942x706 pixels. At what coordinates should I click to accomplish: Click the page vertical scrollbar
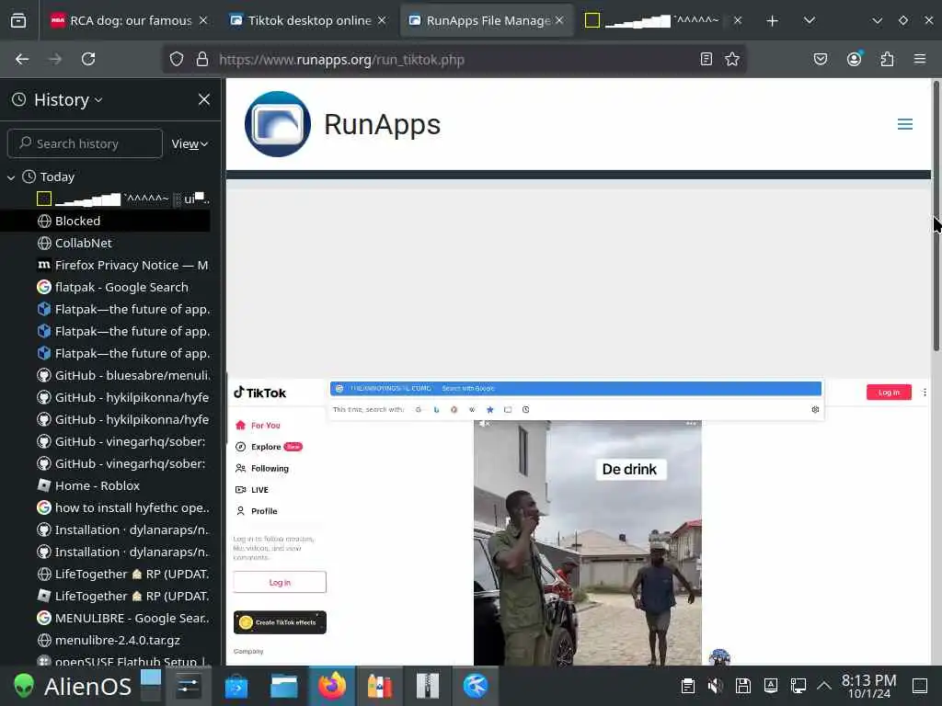coord(936,216)
